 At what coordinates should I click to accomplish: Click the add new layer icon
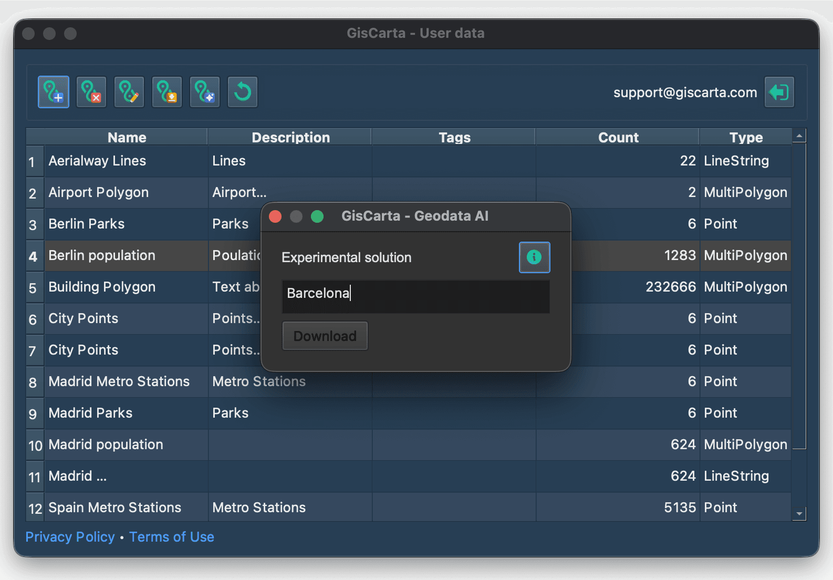click(x=54, y=92)
